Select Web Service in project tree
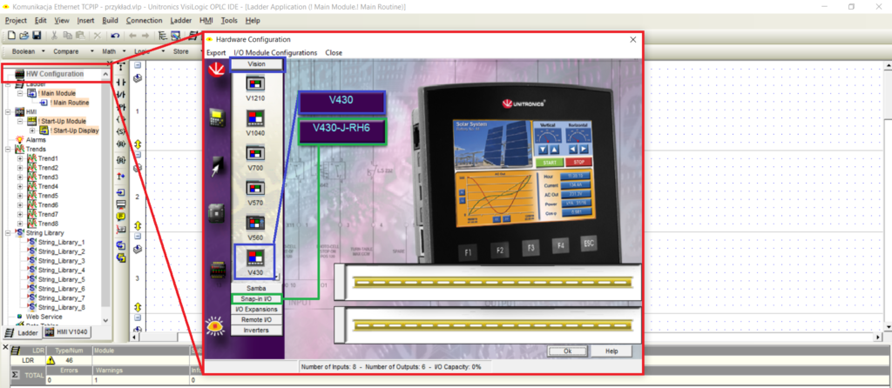892x388 pixels. coord(44,317)
